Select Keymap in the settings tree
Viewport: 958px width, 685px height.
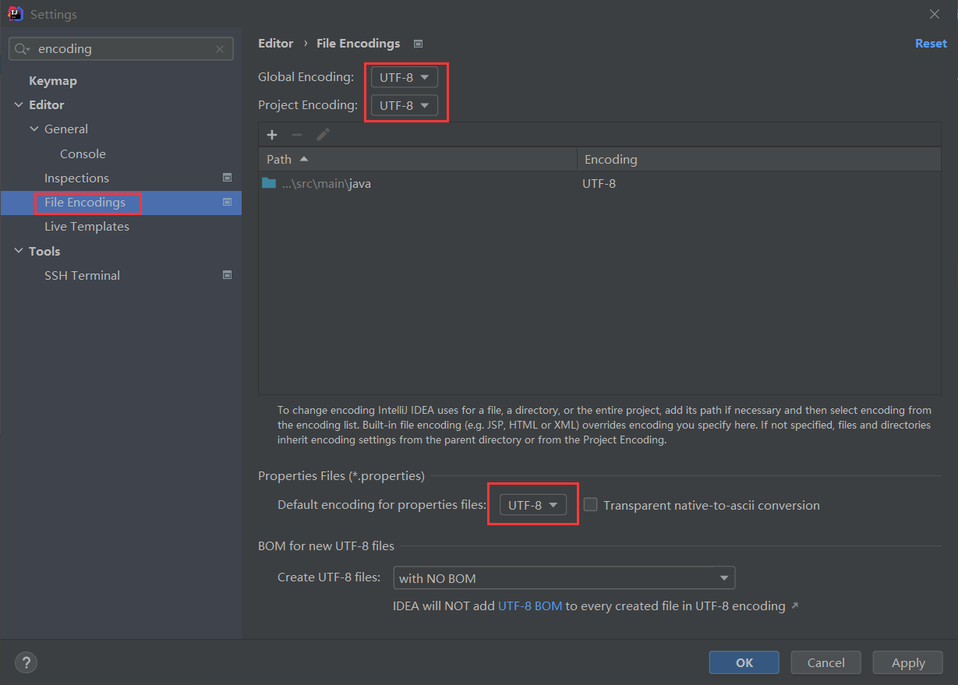tap(53, 80)
